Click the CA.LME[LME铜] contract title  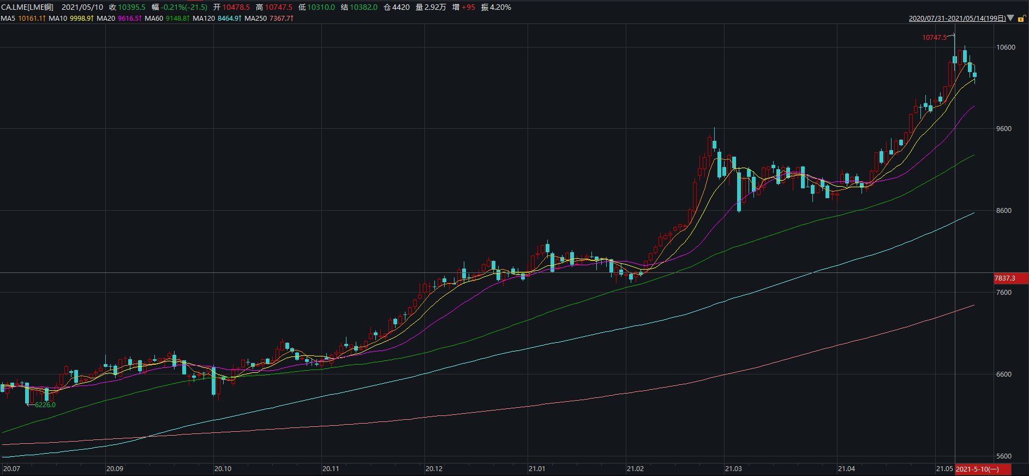(27, 7)
